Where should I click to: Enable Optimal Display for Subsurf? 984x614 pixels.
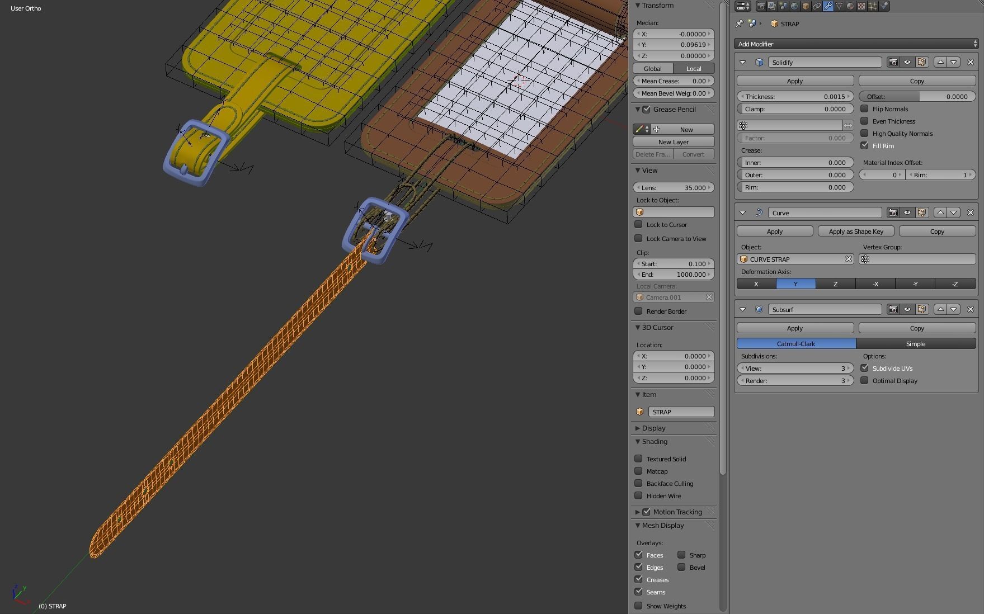point(864,380)
